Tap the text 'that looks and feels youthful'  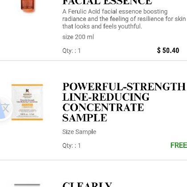[102, 26]
